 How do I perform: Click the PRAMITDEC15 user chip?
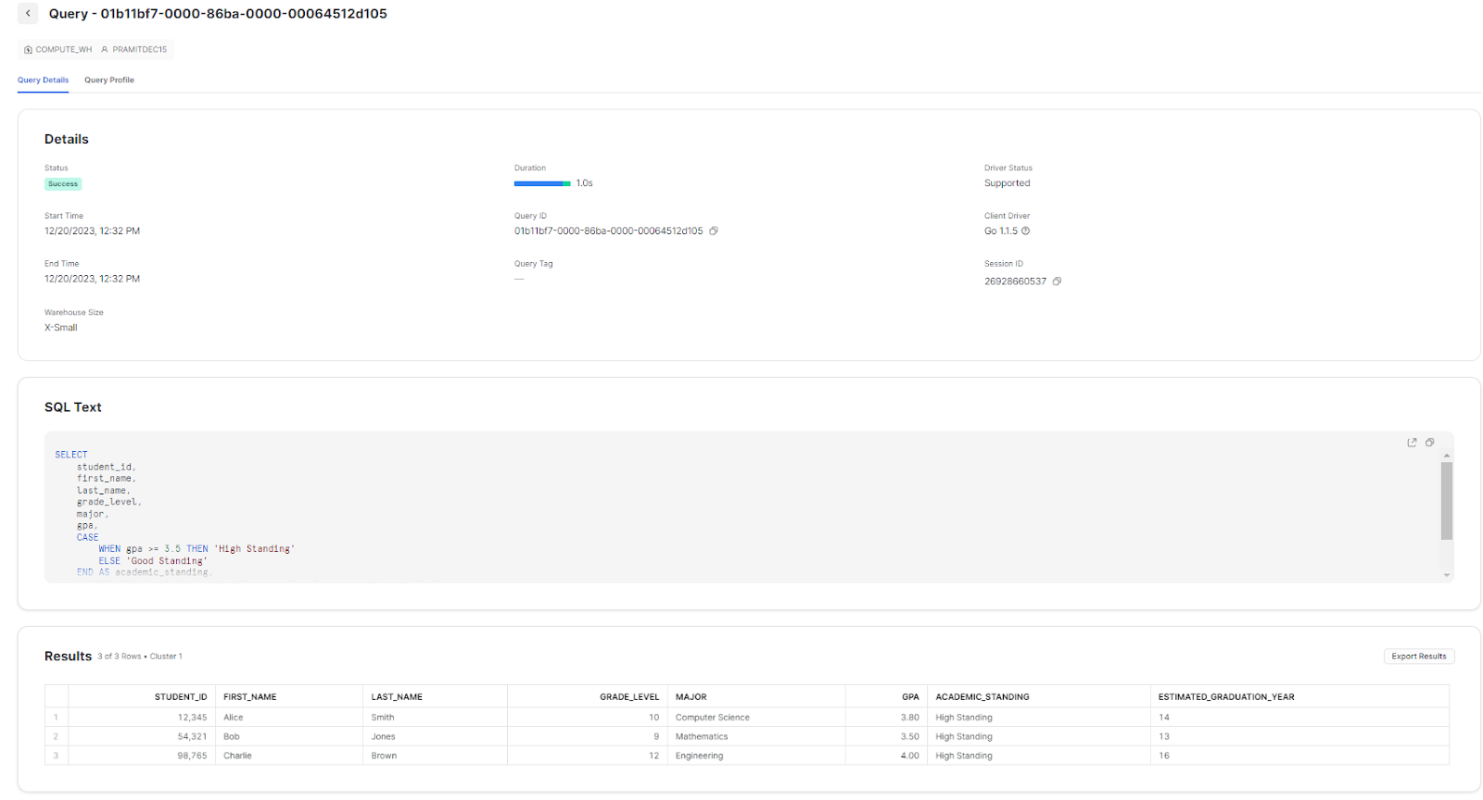pyautogui.click(x=134, y=50)
